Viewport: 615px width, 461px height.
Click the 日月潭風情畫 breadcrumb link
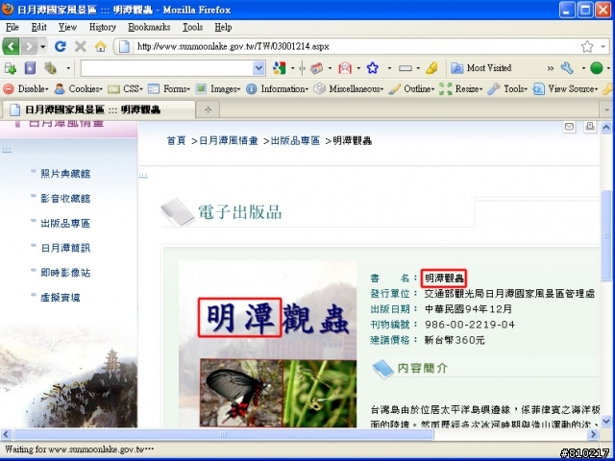click(x=229, y=141)
